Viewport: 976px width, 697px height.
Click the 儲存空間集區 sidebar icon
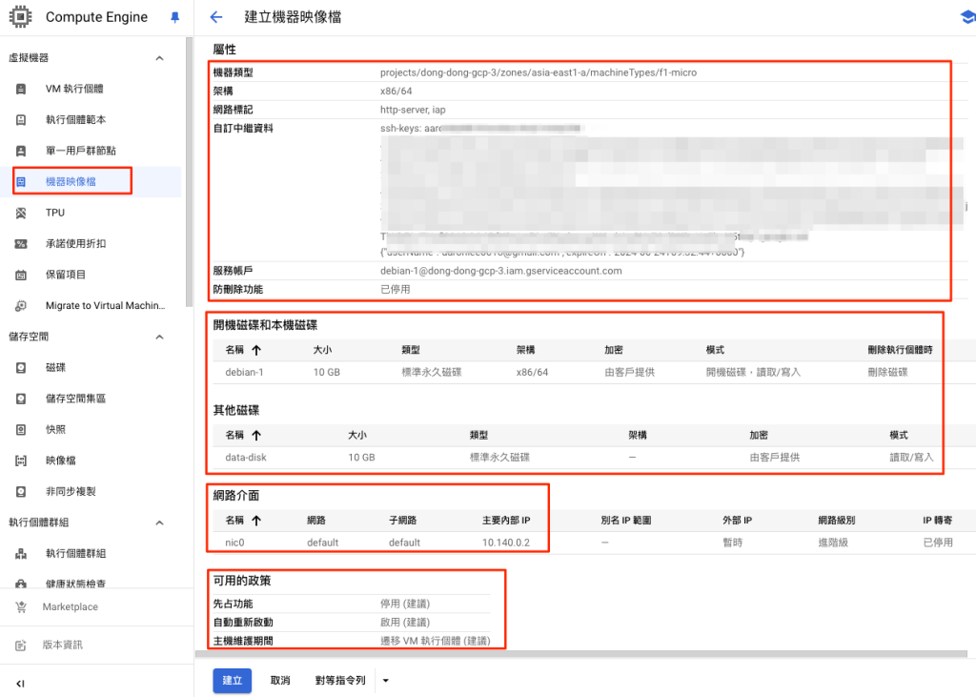pyautogui.click(x=21, y=399)
